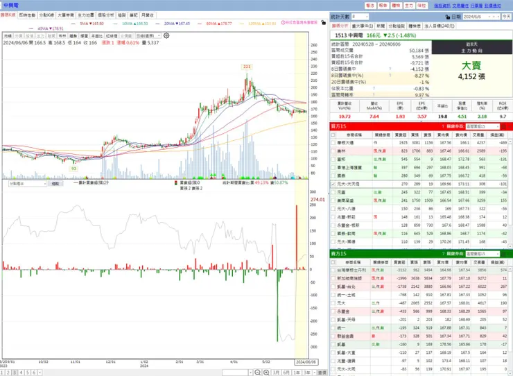Image resolution: width=513 pixels, height=376 pixels.
Task: Open the empty combo box left of the zoom icons
Action: (x=238, y=373)
